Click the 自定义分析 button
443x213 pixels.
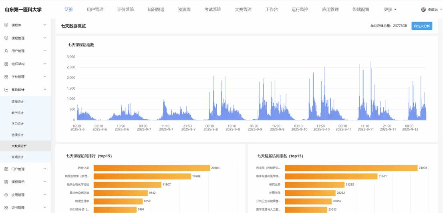click(422, 26)
